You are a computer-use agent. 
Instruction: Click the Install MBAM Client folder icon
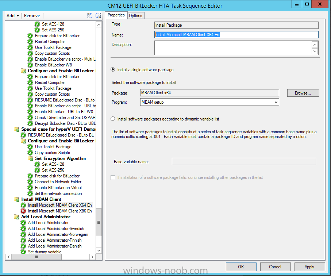16,199
